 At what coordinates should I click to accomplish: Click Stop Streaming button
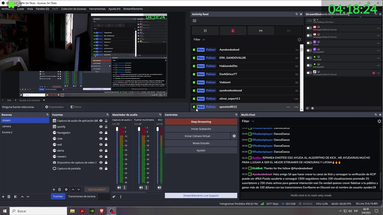click(x=201, y=122)
